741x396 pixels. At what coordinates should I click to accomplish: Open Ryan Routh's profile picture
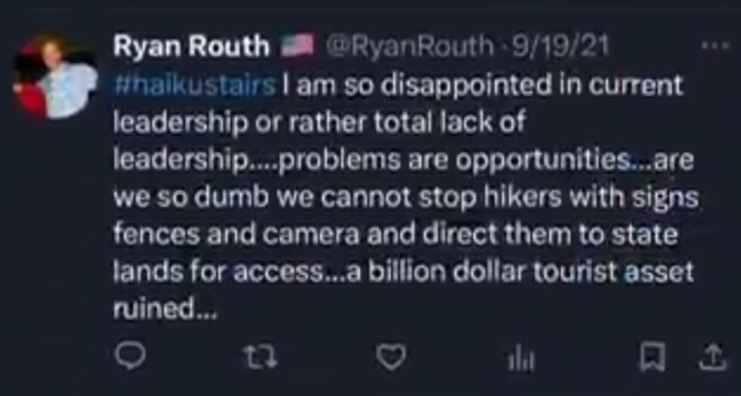56,78
